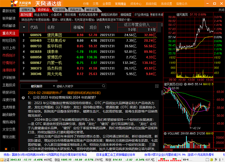Open the 发现掘金 top menu
This screenshot has height=162, width=225.
point(121,4)
